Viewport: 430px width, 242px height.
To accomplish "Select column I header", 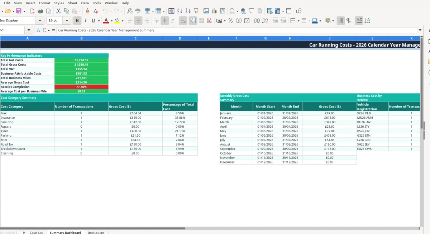I will pos(330,38).
